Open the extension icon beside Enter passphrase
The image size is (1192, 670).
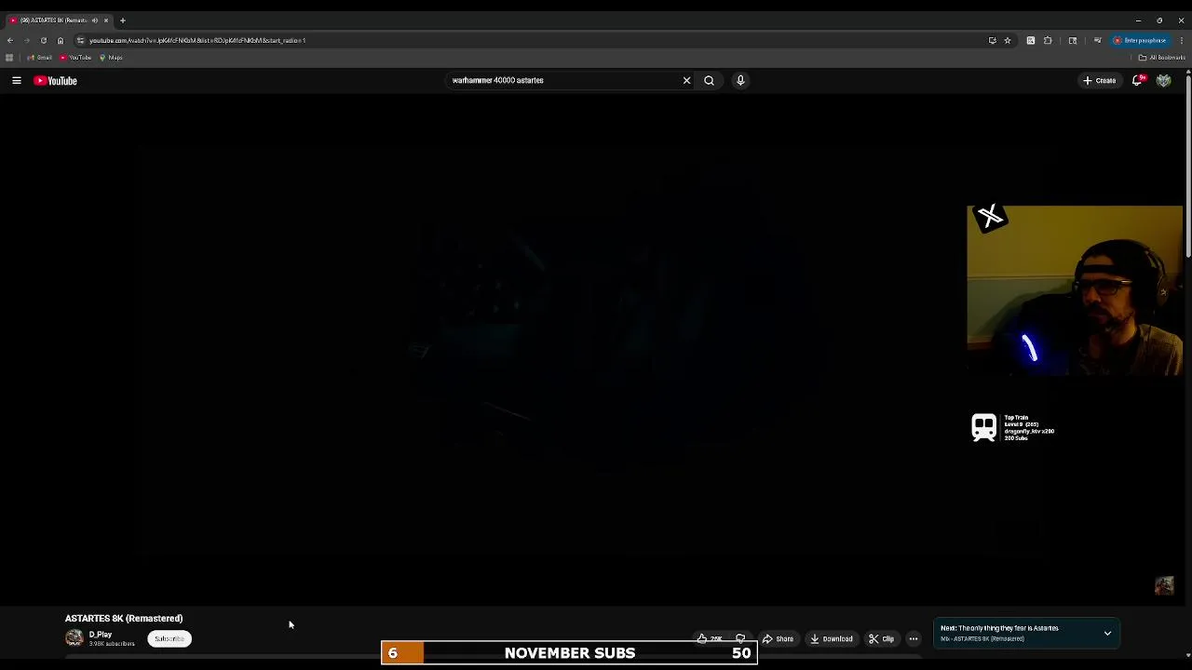[x=1098, y=41]
